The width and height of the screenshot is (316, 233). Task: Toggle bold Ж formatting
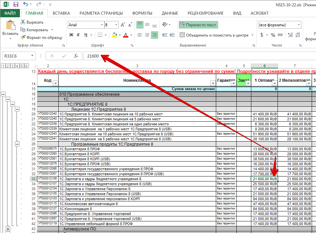tap(71, 35)
